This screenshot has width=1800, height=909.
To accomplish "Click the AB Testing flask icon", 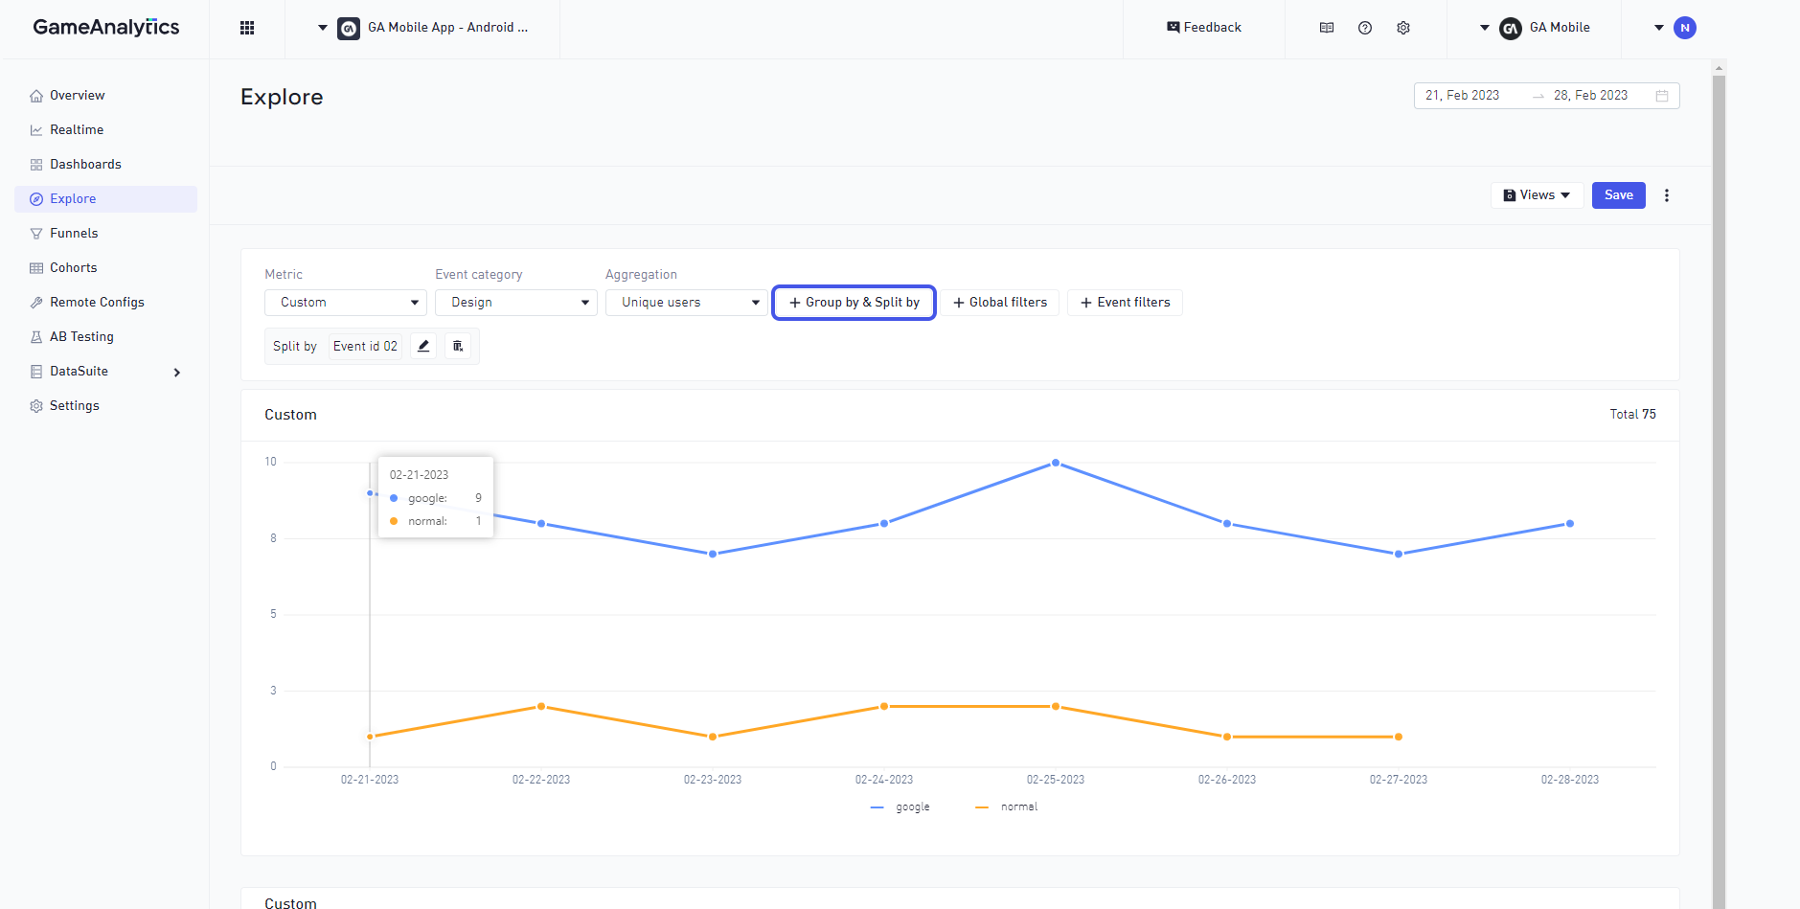I will (x=36, y=337).
